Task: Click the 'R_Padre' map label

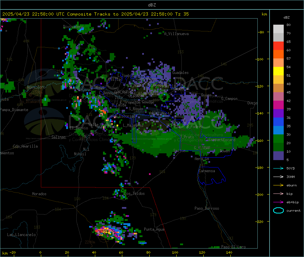Action: (194, 127)
